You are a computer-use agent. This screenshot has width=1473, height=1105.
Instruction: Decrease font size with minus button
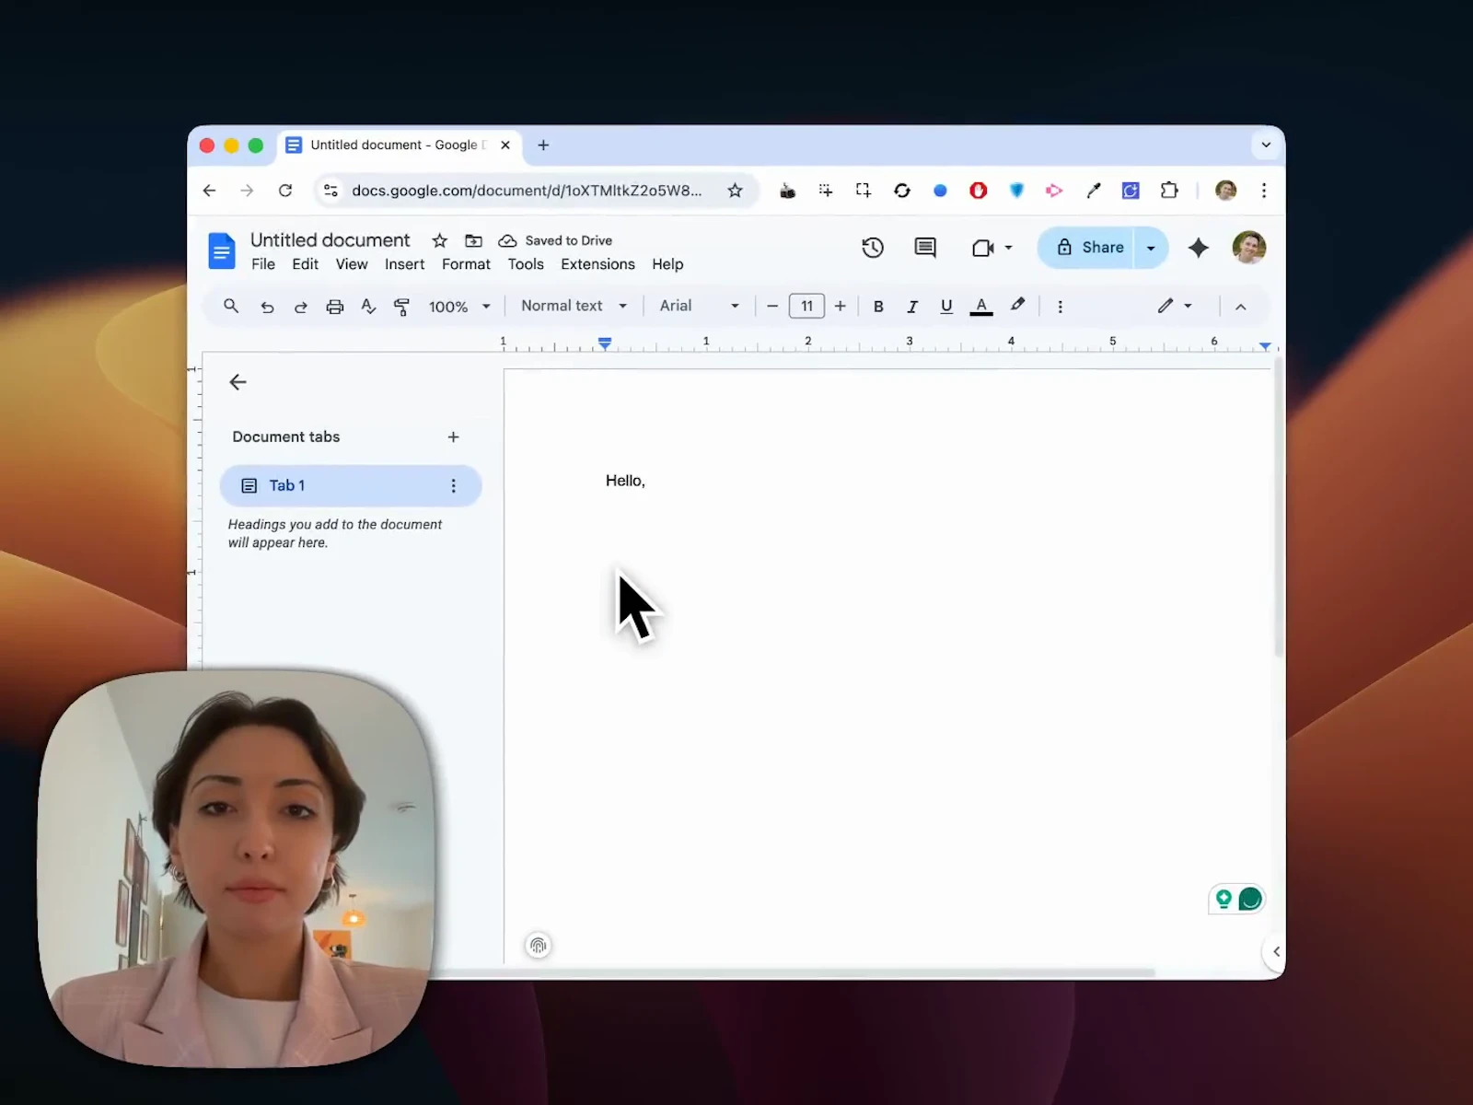pyautogui.click(x=772, y=306)
